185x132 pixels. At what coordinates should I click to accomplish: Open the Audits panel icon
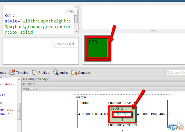[56, 73]
